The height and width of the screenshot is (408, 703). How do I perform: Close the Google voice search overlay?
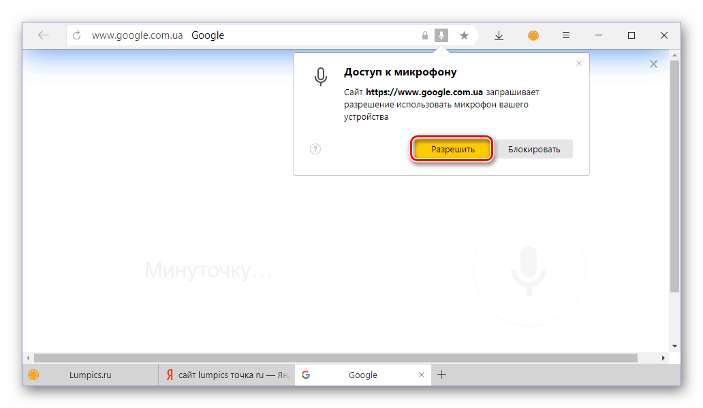653,64
